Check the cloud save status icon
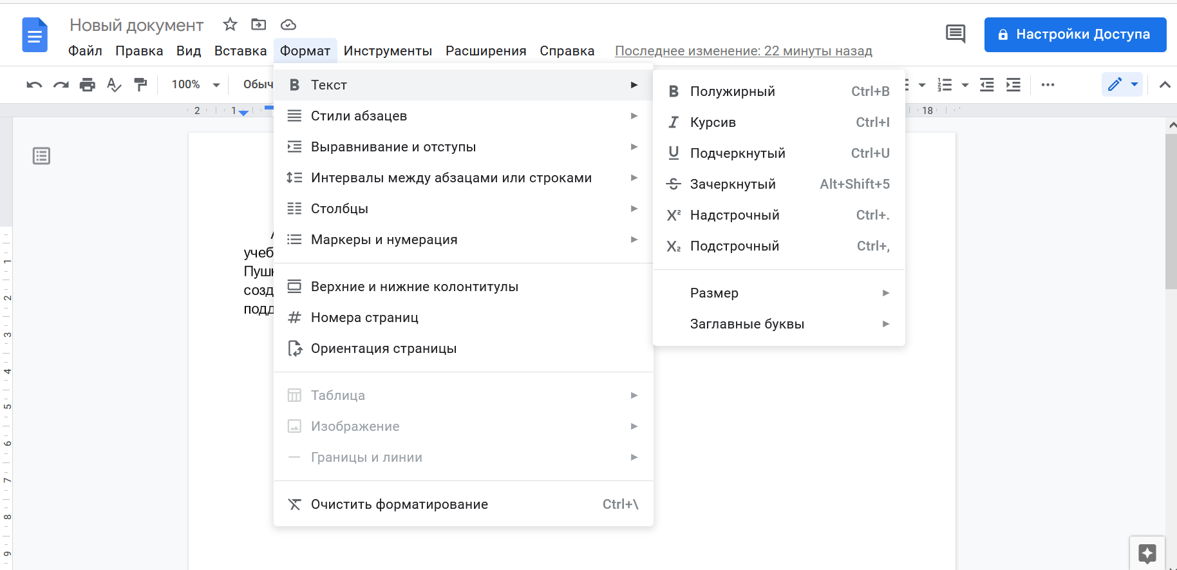Screen dimensions: 1177x570 (288, 24)
